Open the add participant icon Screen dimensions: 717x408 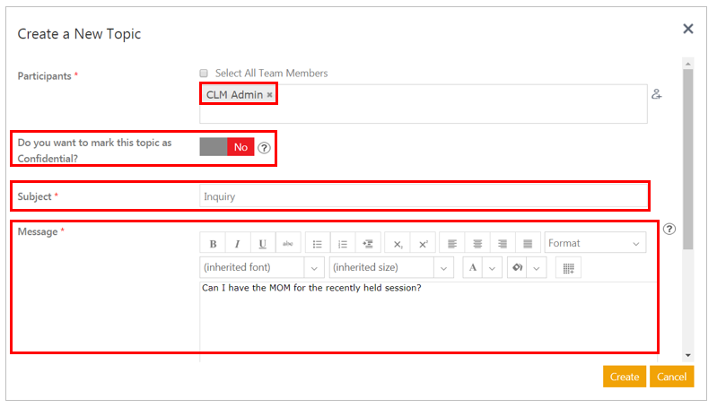657,94
